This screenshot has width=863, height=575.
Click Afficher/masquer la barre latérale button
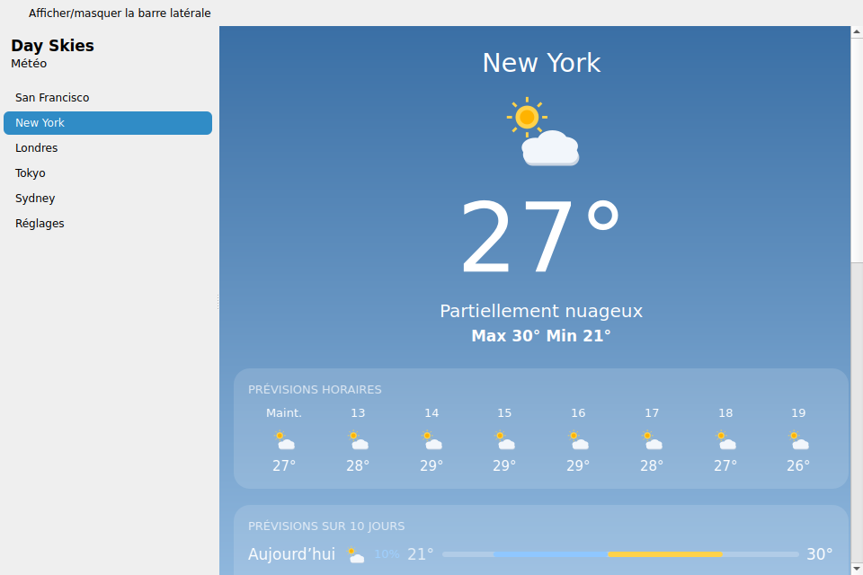pyautogui.click(x=120, y=13)
